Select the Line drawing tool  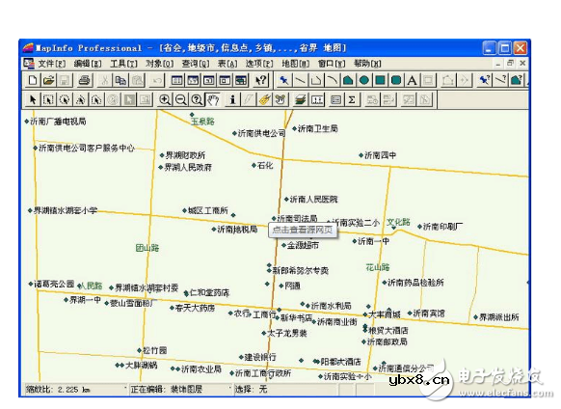coord(300,80)
